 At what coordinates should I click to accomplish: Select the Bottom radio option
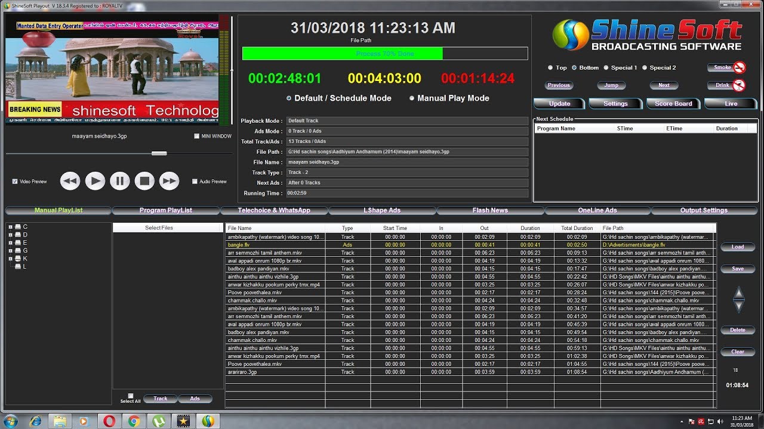(x=574, y=68)
